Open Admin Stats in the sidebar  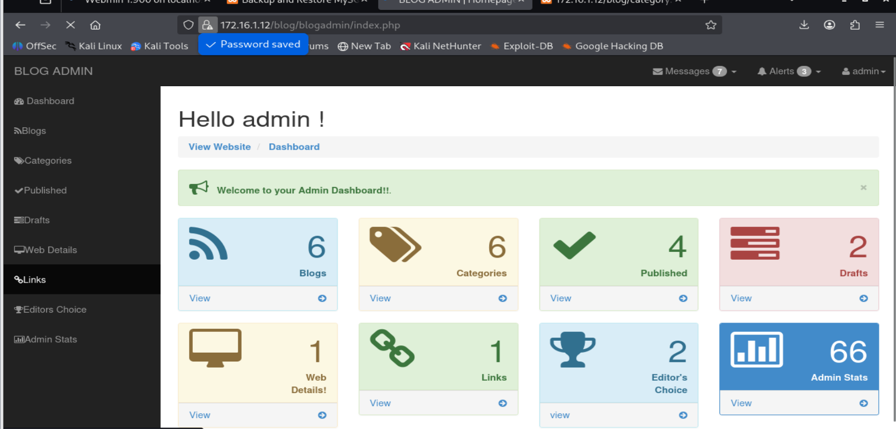pos(82,339)
